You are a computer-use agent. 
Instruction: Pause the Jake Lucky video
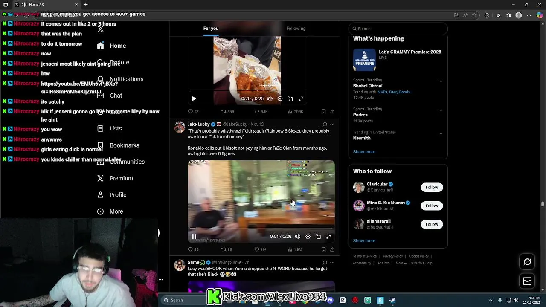pos(194,236)
